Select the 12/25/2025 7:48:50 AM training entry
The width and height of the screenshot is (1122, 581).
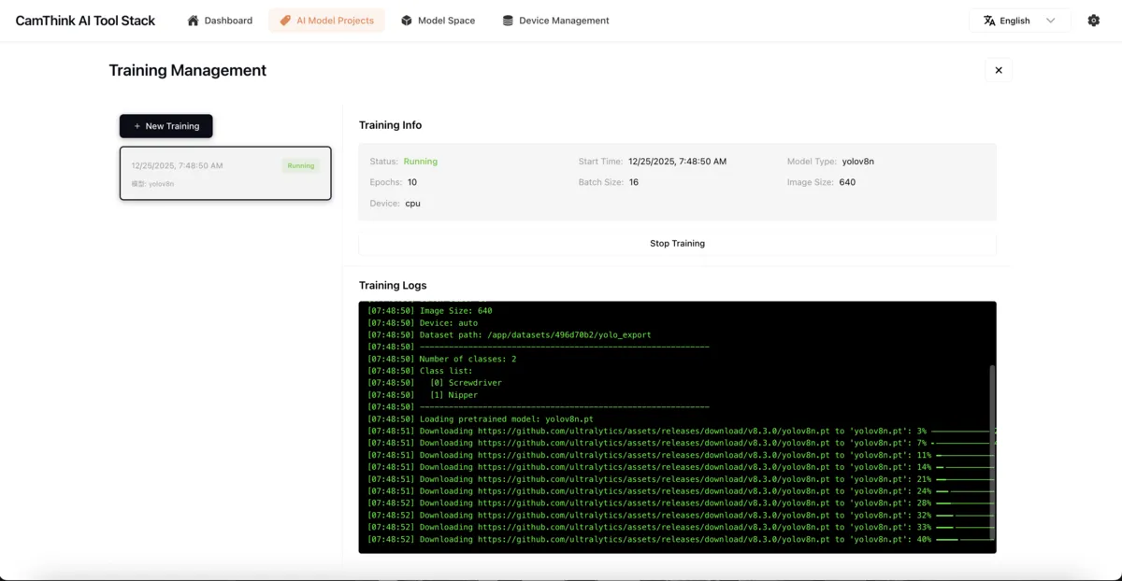[225, 173]
